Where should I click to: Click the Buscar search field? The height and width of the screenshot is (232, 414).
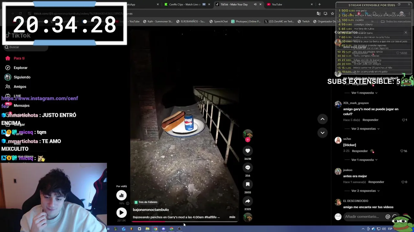(x=26, y=47)
